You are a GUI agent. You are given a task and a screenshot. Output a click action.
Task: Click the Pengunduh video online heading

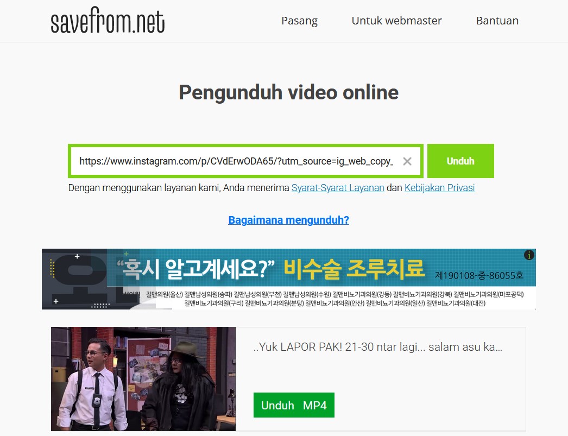[288, 92]
